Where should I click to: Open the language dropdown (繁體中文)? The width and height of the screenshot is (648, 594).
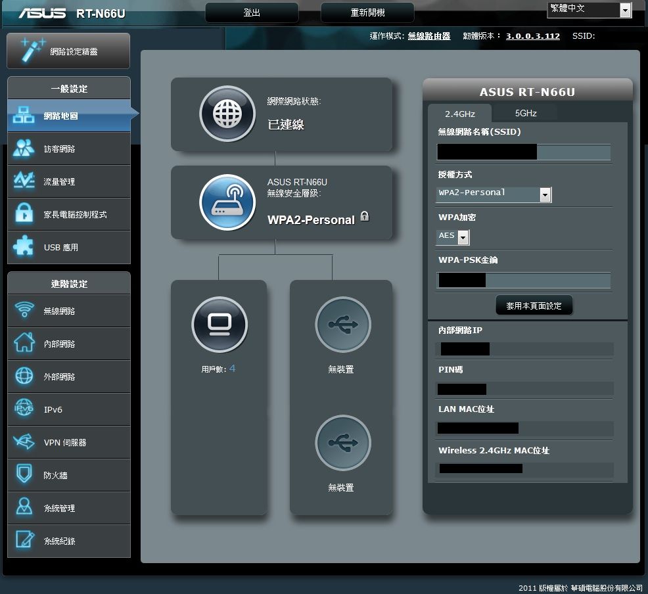(590, 9)
